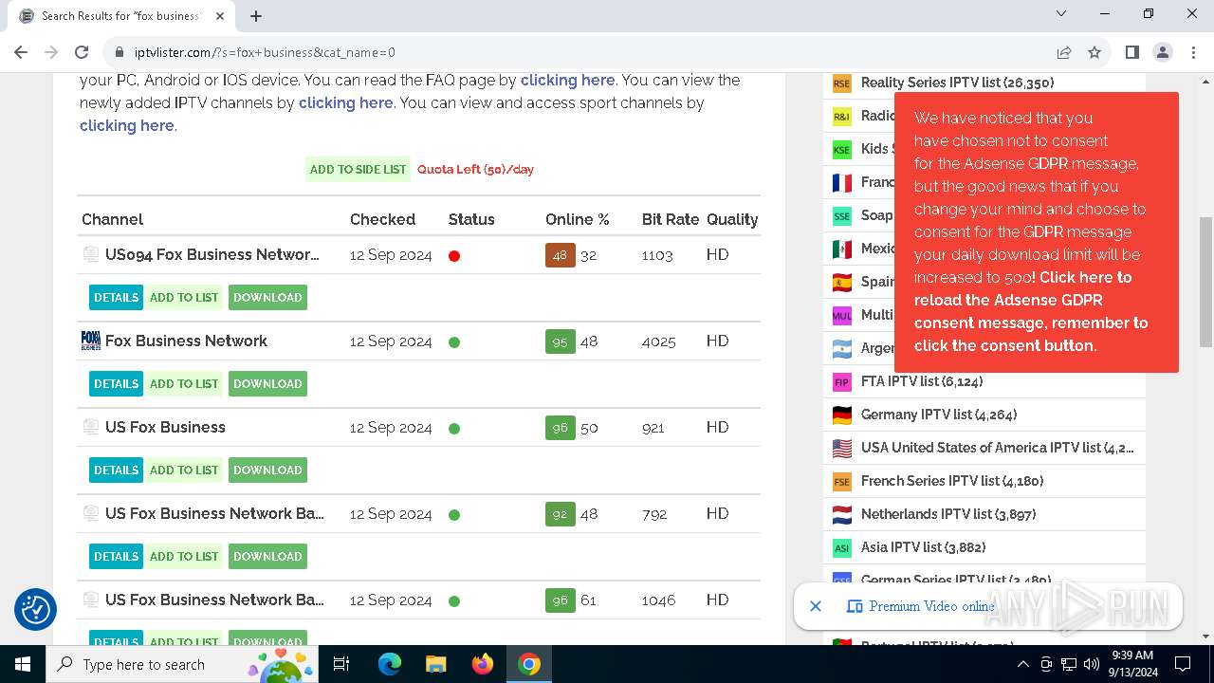Click the Bit Rate column header

[670, 219]
